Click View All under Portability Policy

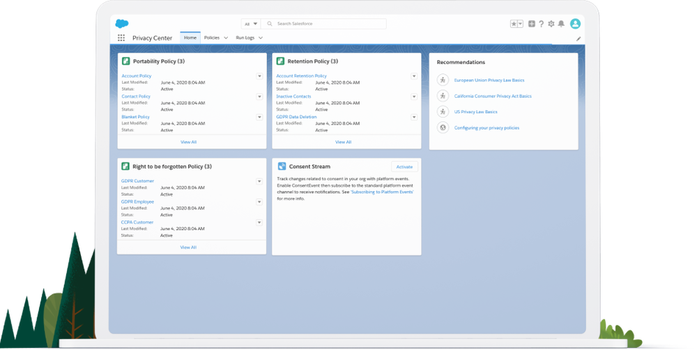point(188,142)
